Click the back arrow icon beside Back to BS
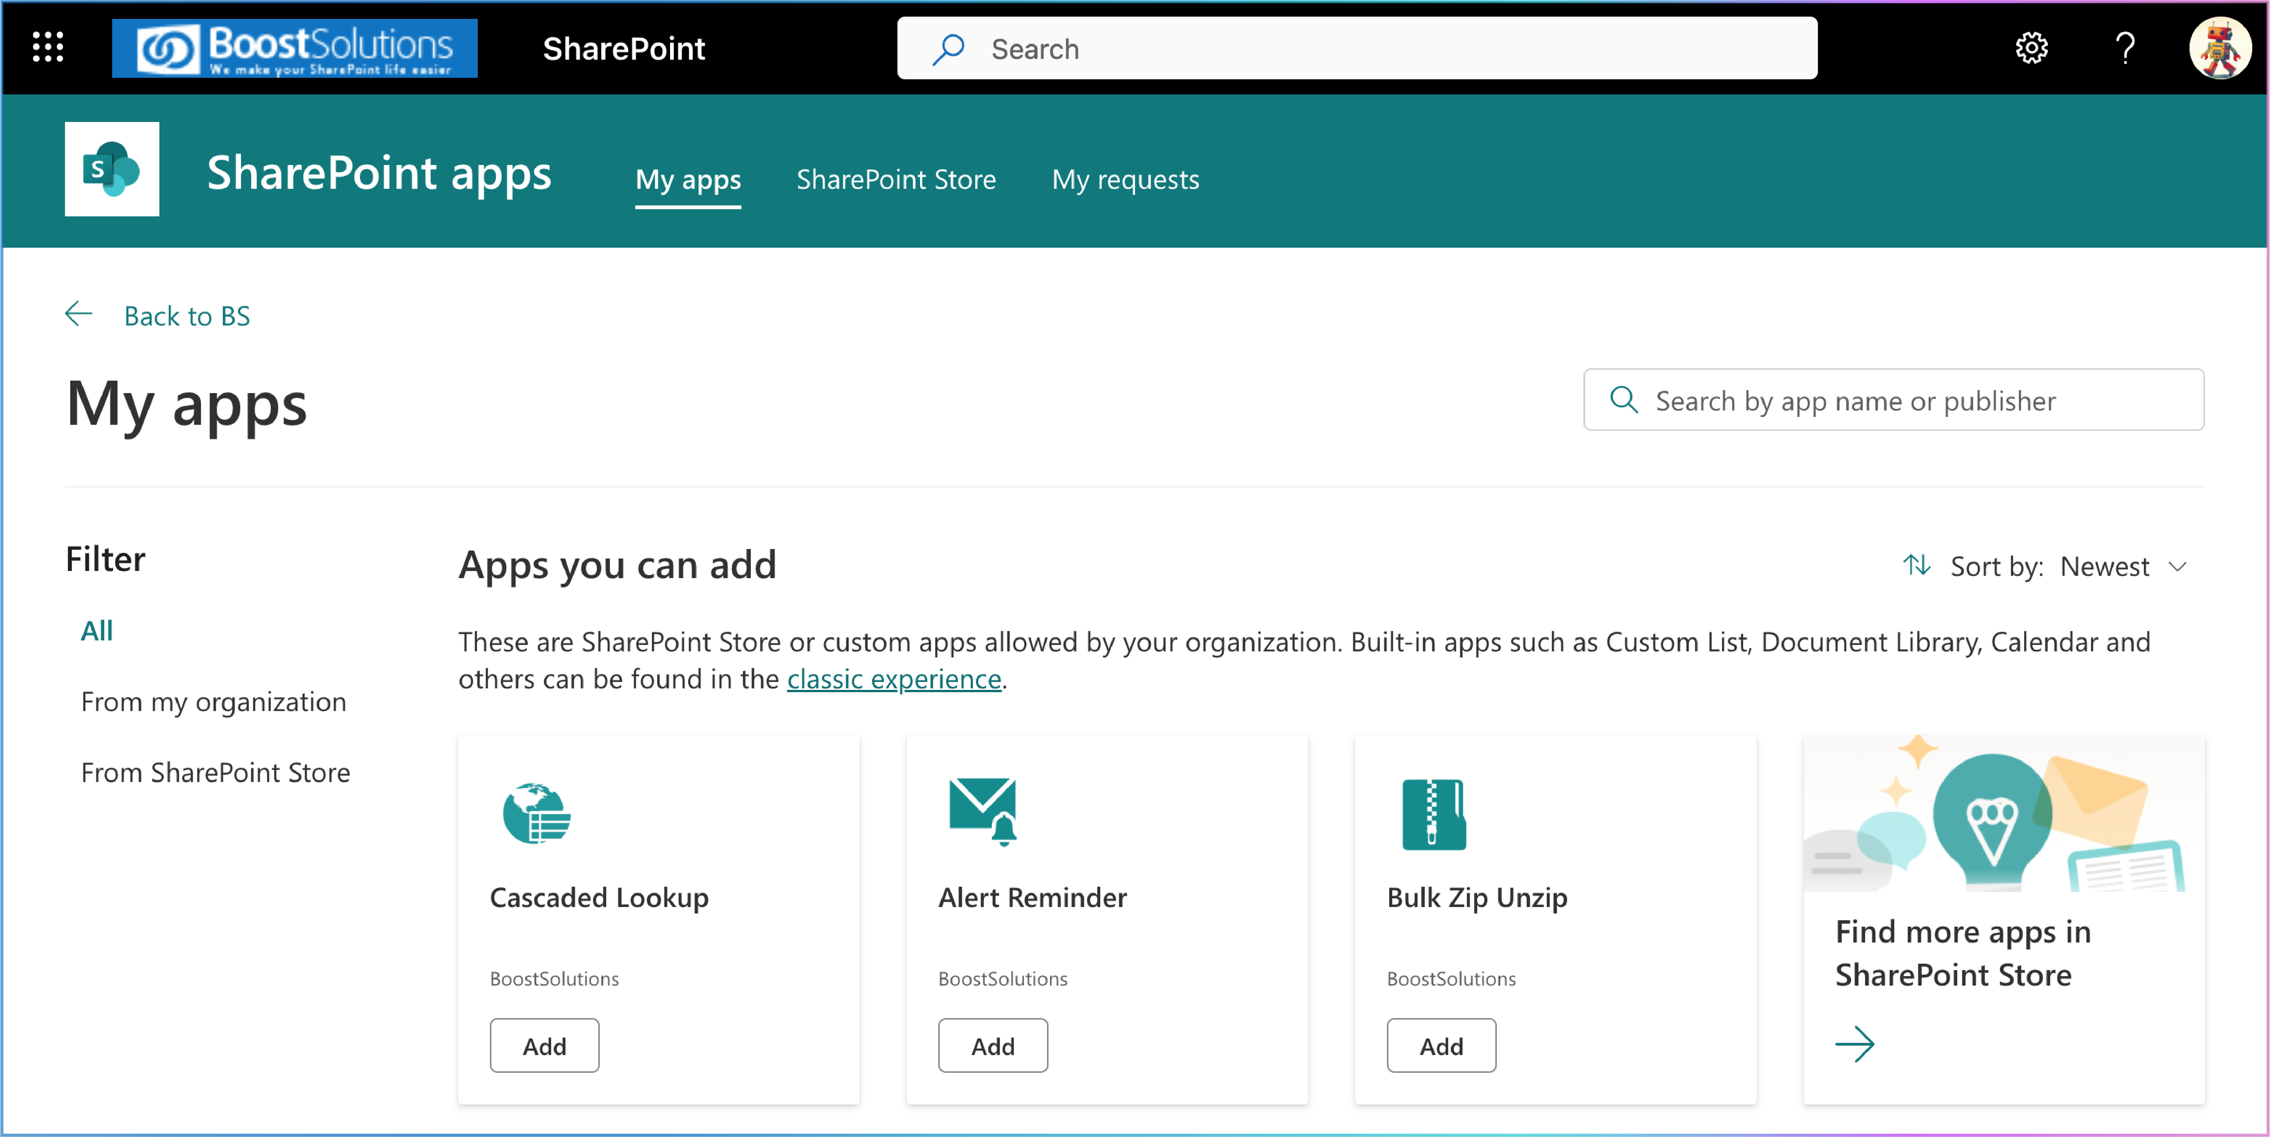The width and height of the screenshot is (2270, 1137). 79,315
